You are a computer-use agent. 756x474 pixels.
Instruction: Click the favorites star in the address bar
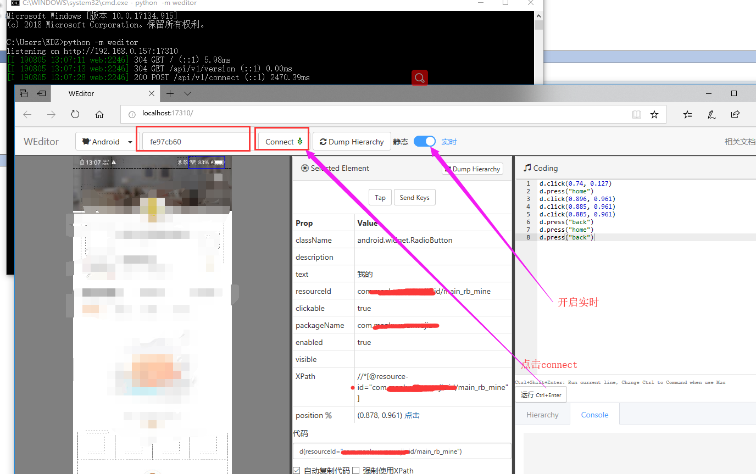pos(654,114)
